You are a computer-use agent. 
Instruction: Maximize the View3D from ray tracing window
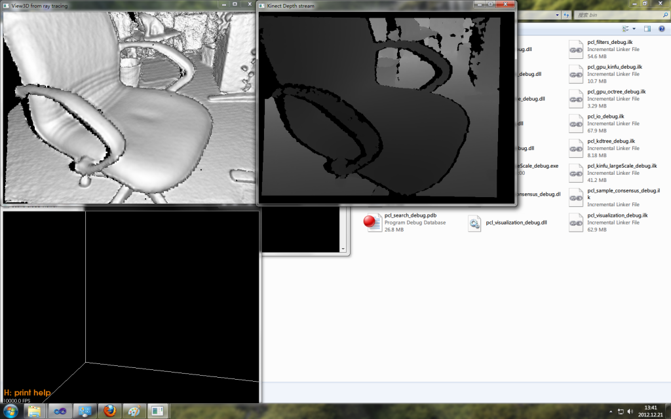pyautogui.click(x=235, y=5)
